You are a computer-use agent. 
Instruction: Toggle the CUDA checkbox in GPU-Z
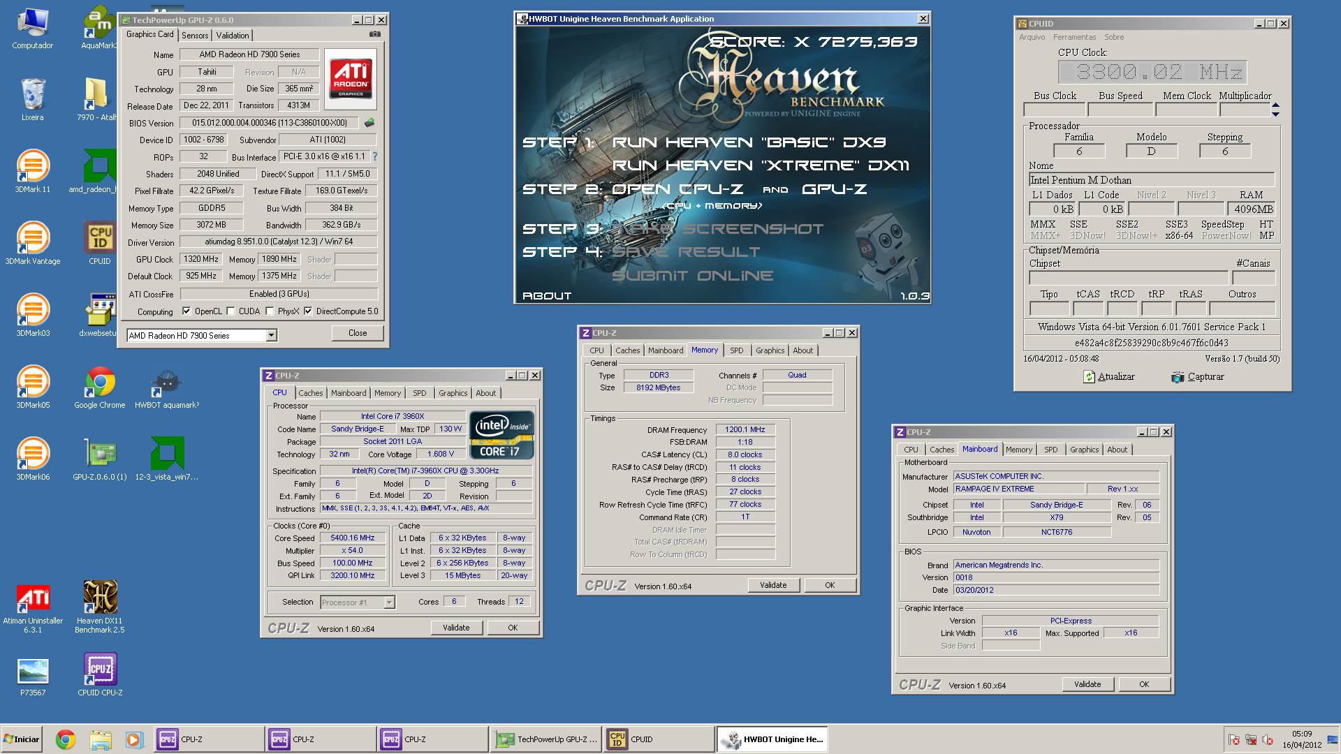click(x=230, y=311)
